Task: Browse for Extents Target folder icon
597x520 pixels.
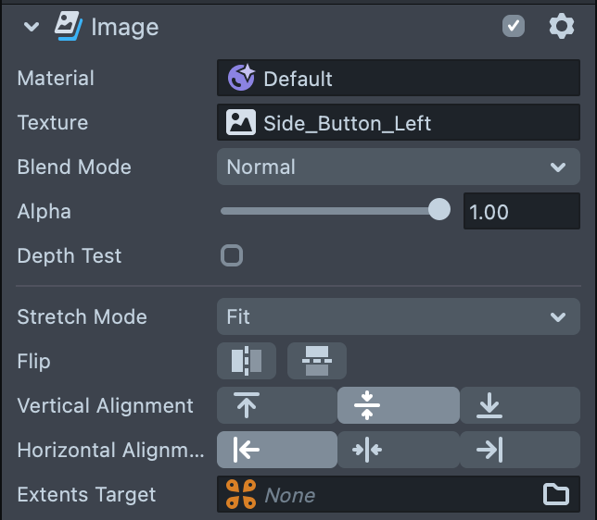Action: (x=556, y=495)
